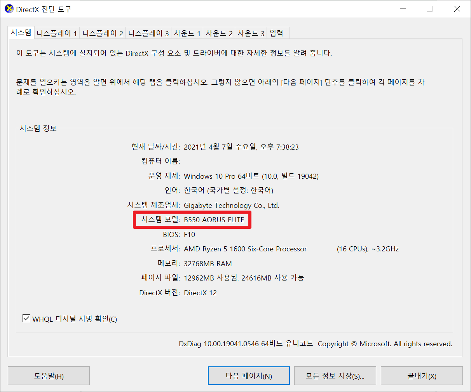Go to next page with 다음 페이지(N)
Image resolution: width=471 pixels, height=392 pixels.
point(249,376)
